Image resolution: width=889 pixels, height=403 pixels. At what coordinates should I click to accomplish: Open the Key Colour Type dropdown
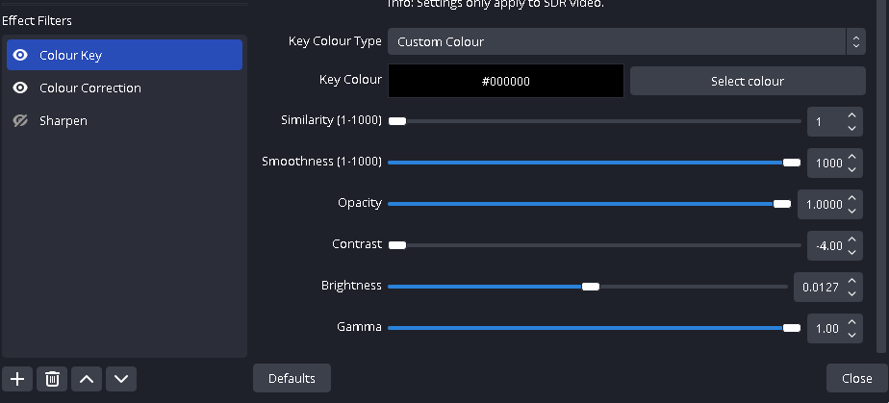pos(626,41)
